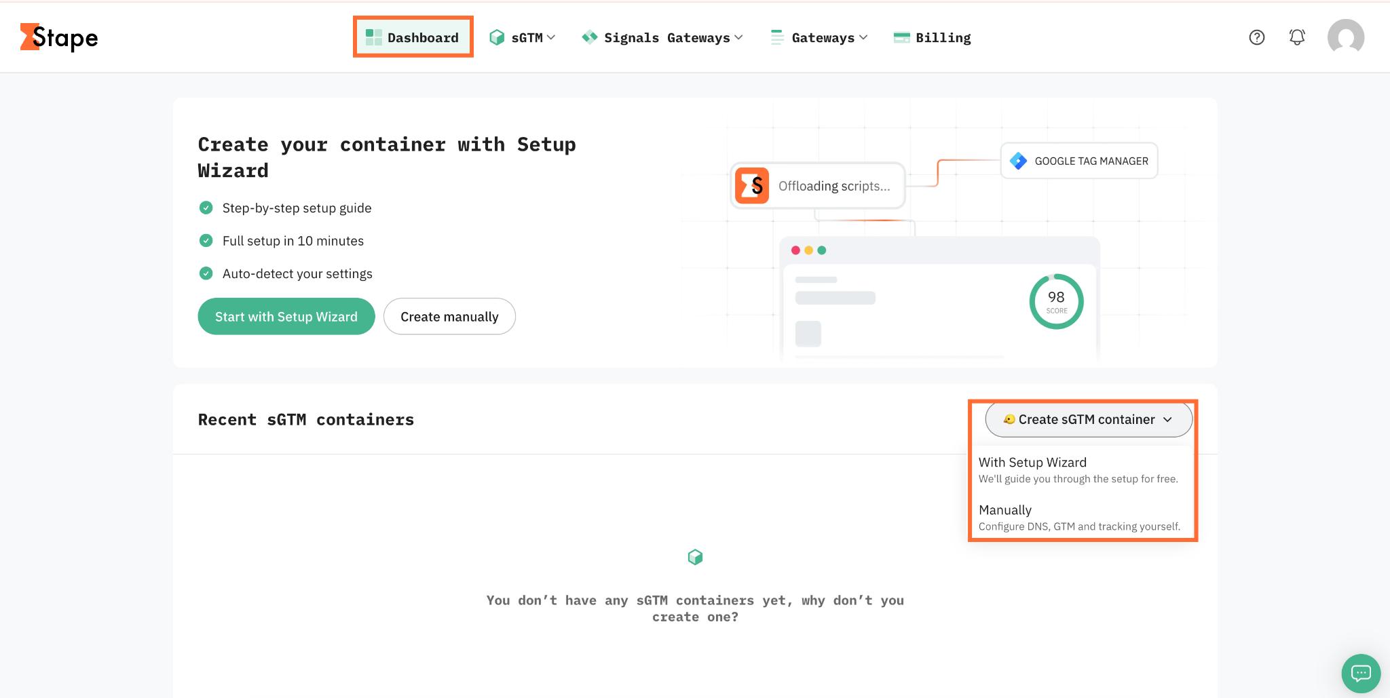Click the Dashboard grid icon
Viewport: 1390px width, 698px height.
coord(373,37)
